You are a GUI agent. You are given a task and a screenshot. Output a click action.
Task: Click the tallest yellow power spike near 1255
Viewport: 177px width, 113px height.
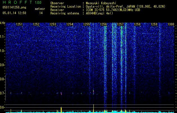point(93,108)
